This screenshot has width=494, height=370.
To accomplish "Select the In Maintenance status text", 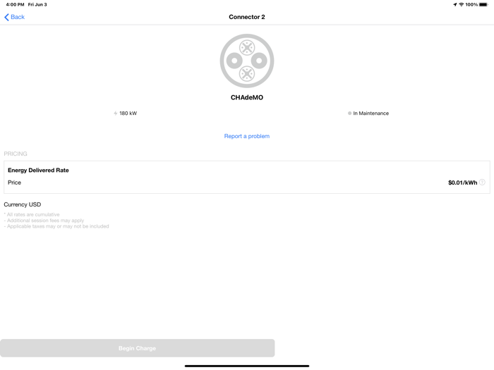I will (x=370, y=113).
